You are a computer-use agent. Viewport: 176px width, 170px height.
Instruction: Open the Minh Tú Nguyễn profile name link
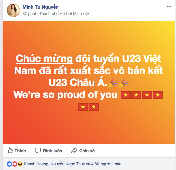point(41,7)
